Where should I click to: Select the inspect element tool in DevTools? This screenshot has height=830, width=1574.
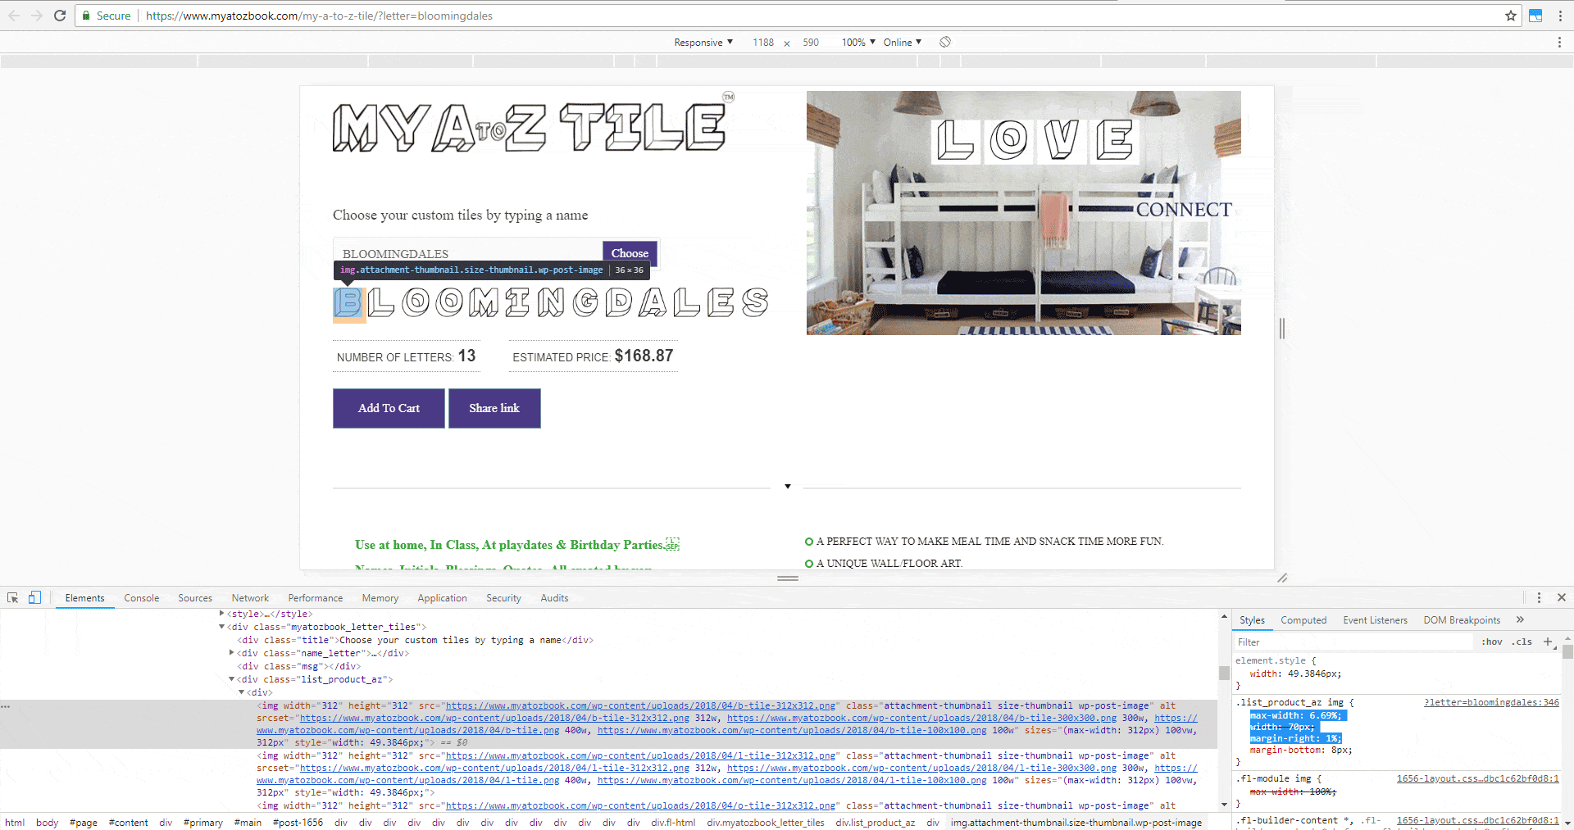tap(12, 597)
